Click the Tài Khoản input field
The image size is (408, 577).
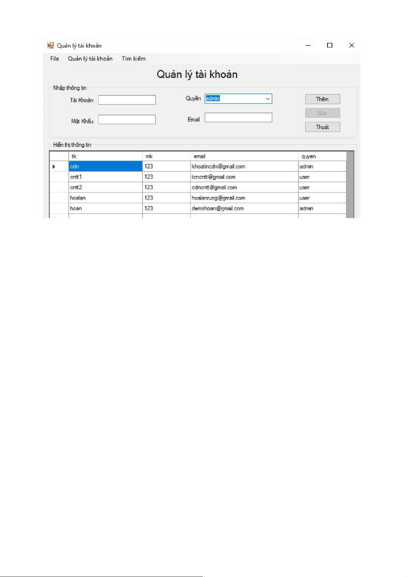pos(127,100)
